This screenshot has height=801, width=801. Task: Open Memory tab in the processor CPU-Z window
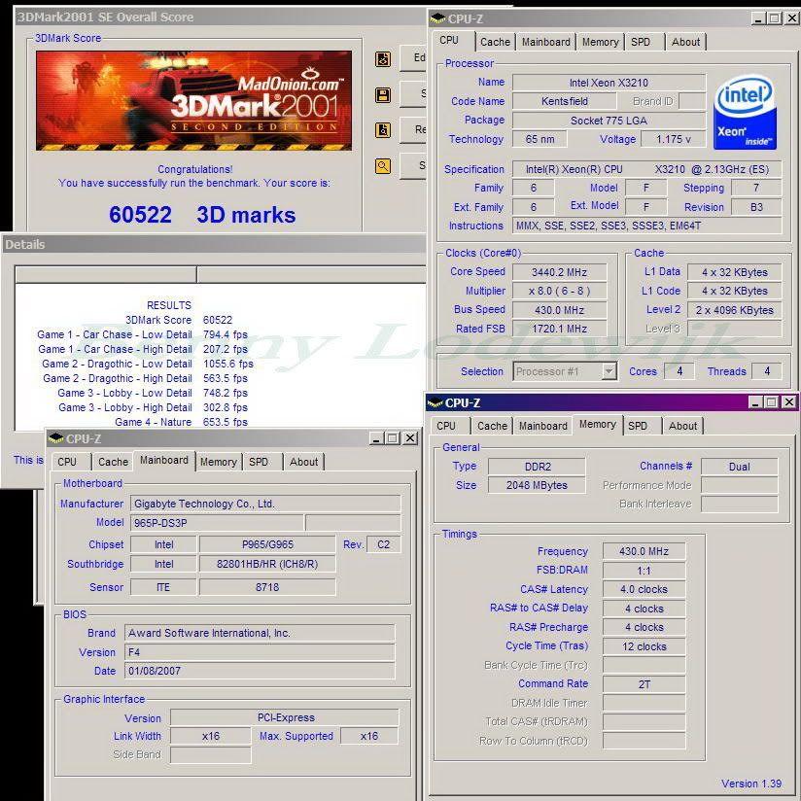[600, 42]
